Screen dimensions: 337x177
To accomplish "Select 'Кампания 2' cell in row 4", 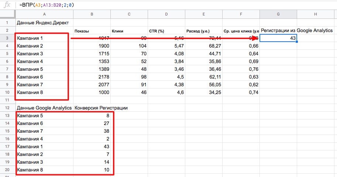I will point(44,46).
